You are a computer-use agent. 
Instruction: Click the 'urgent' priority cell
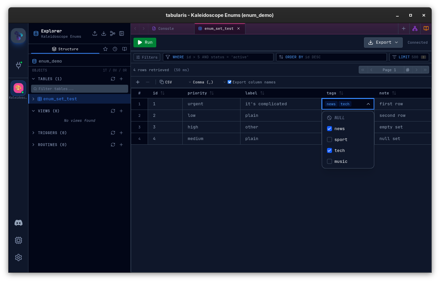tap(211, 104)
